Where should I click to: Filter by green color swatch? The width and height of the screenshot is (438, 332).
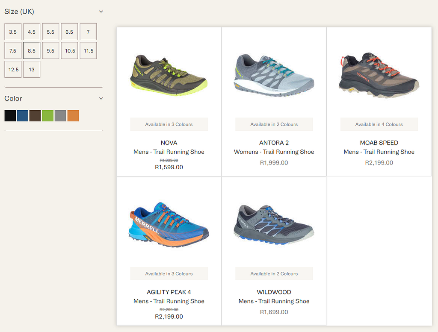point(48,116)
